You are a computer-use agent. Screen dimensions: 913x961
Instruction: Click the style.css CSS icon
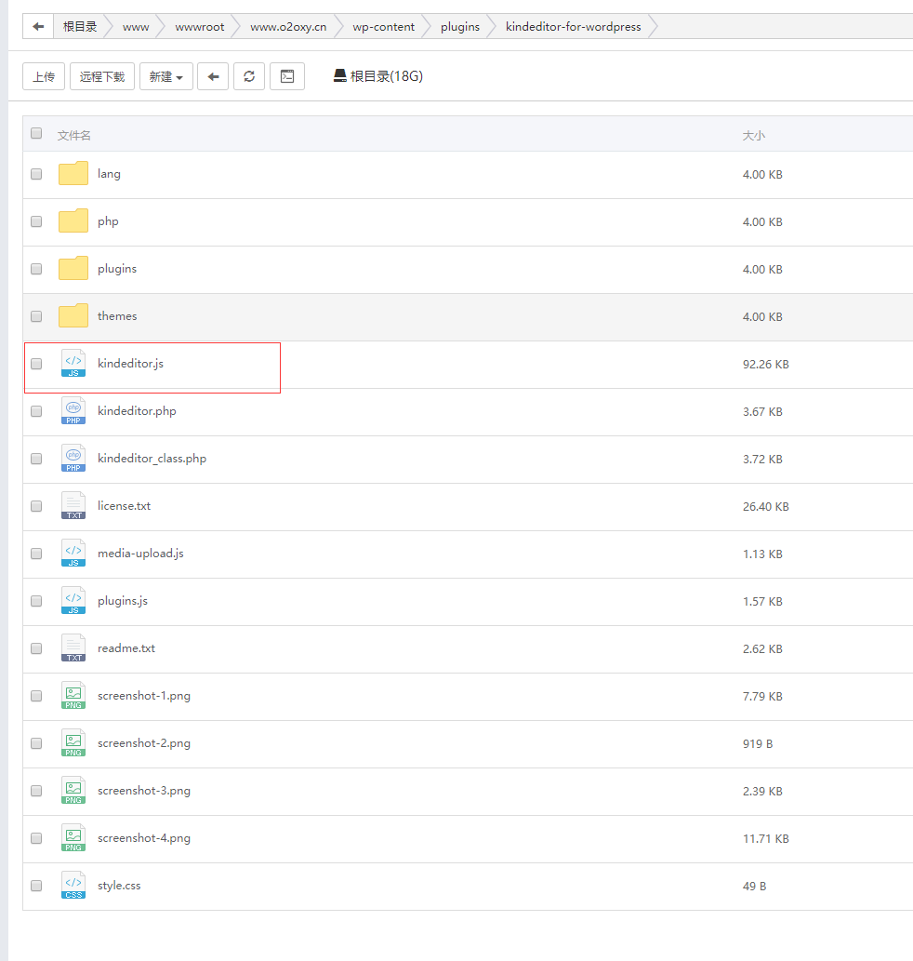pyautogui.click(x=73, y=886)
